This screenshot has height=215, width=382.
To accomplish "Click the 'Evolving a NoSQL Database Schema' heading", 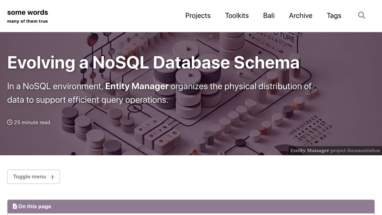I will (153, 63).
